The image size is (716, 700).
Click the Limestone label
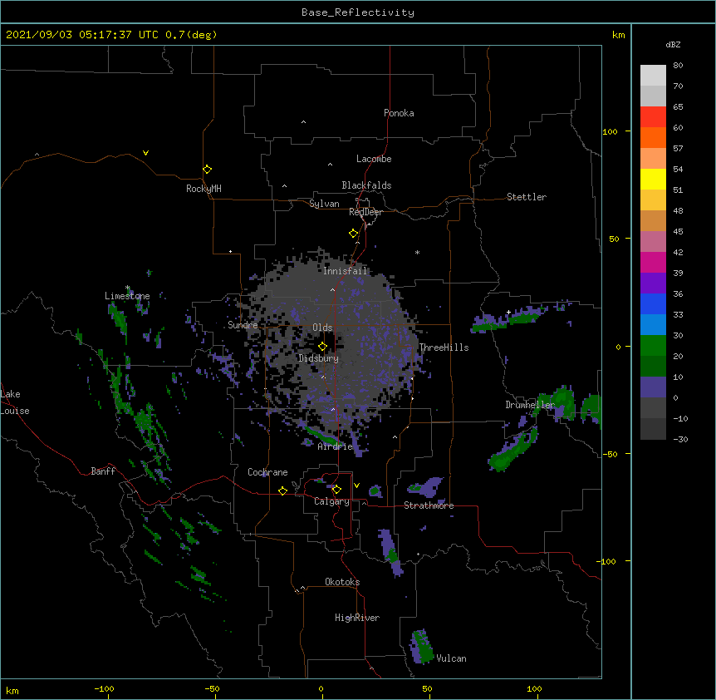(x=127, y=296)
